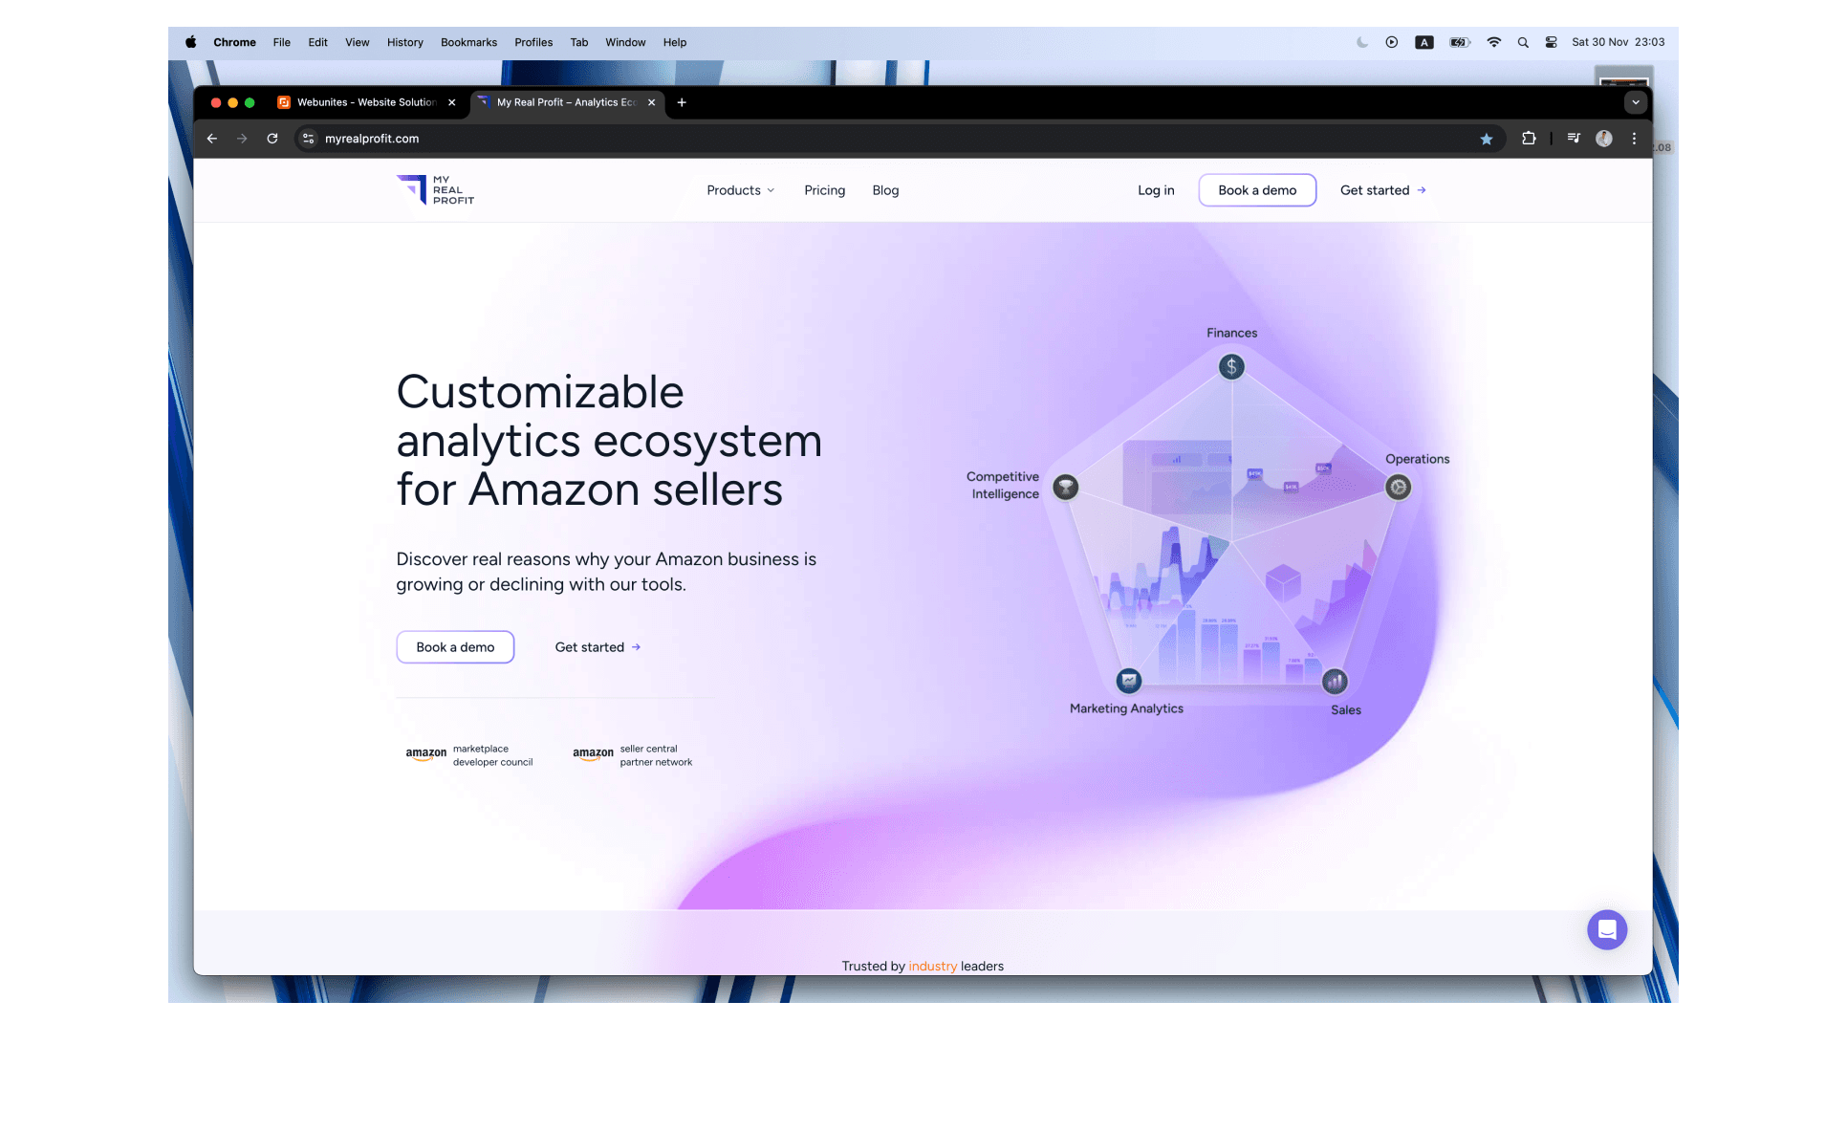Click the Log in button

(x=1156, y=190)
